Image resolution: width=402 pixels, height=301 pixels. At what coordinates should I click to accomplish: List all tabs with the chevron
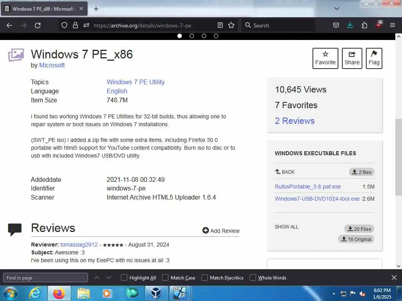coord(337,9)
